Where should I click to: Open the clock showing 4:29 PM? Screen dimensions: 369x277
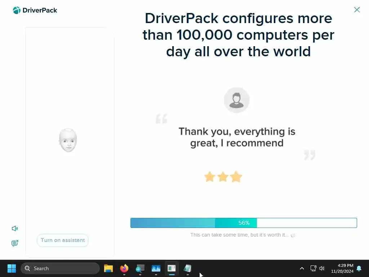(x=342, y=268)
